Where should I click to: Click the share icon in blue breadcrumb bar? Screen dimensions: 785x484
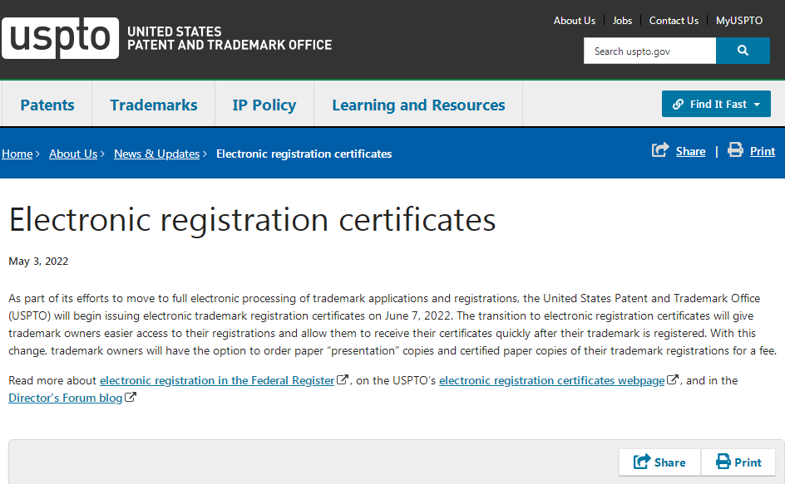coord(660,150)
